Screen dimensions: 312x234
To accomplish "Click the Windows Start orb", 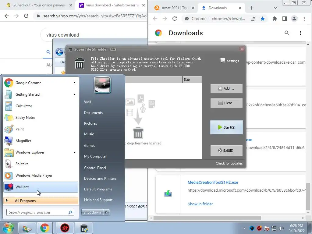I will (8, 228).
